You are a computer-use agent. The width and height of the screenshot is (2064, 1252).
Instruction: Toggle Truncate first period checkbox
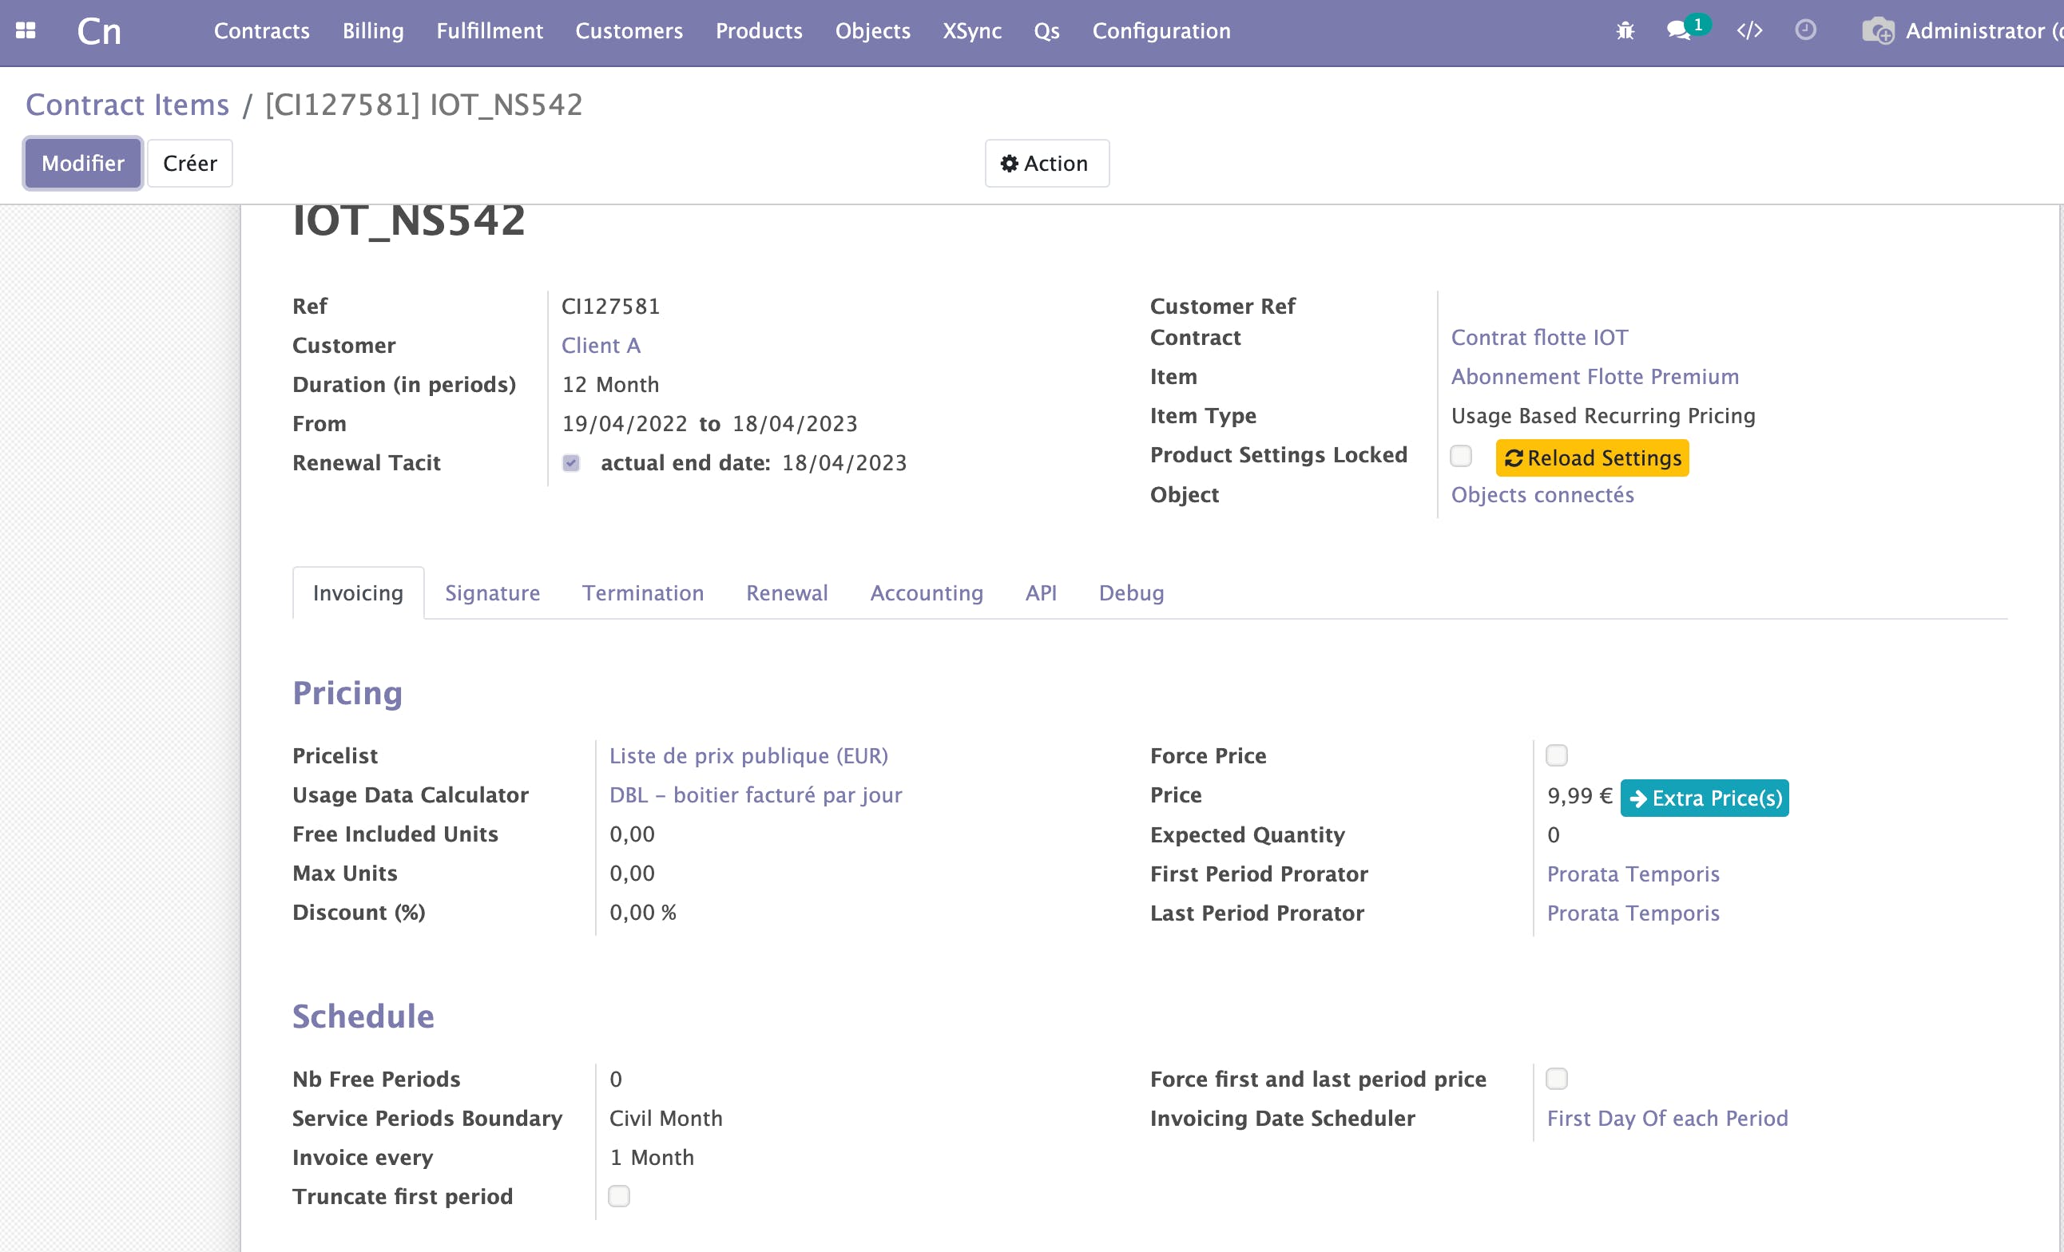[619, 1196]
